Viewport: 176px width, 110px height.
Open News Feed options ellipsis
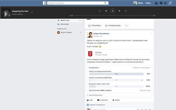point(80,20)
